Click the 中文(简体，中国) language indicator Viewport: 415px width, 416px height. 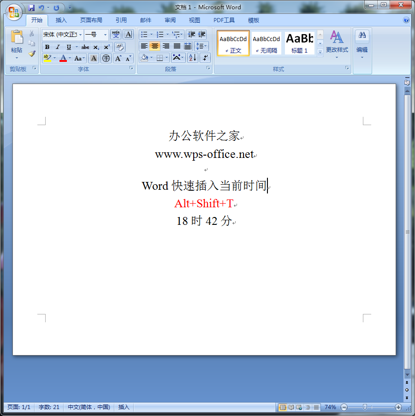coord(89,407)
